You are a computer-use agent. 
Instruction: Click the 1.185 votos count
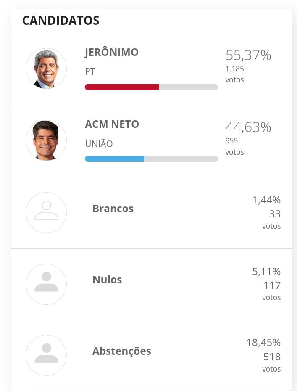[235, 74]
